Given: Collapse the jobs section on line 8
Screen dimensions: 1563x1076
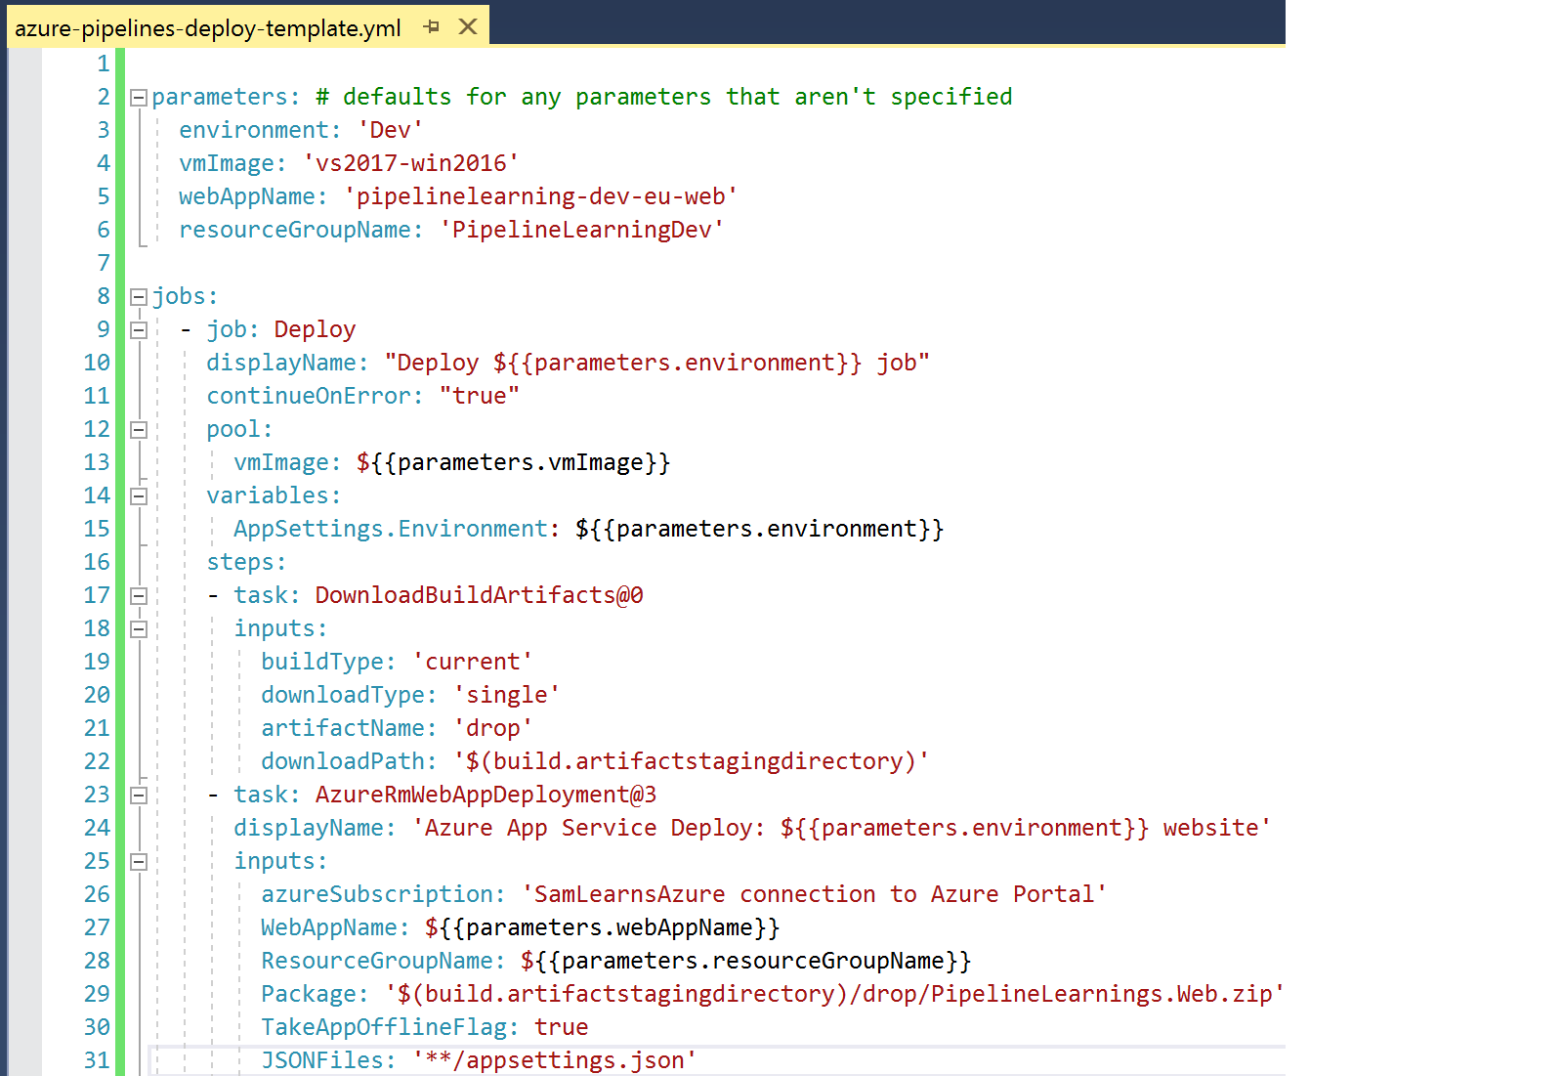Looking at the screenshot, I should point(139,297).
